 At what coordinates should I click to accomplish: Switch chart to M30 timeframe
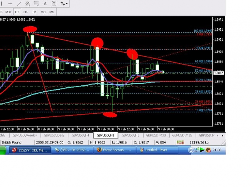[8, 12]
